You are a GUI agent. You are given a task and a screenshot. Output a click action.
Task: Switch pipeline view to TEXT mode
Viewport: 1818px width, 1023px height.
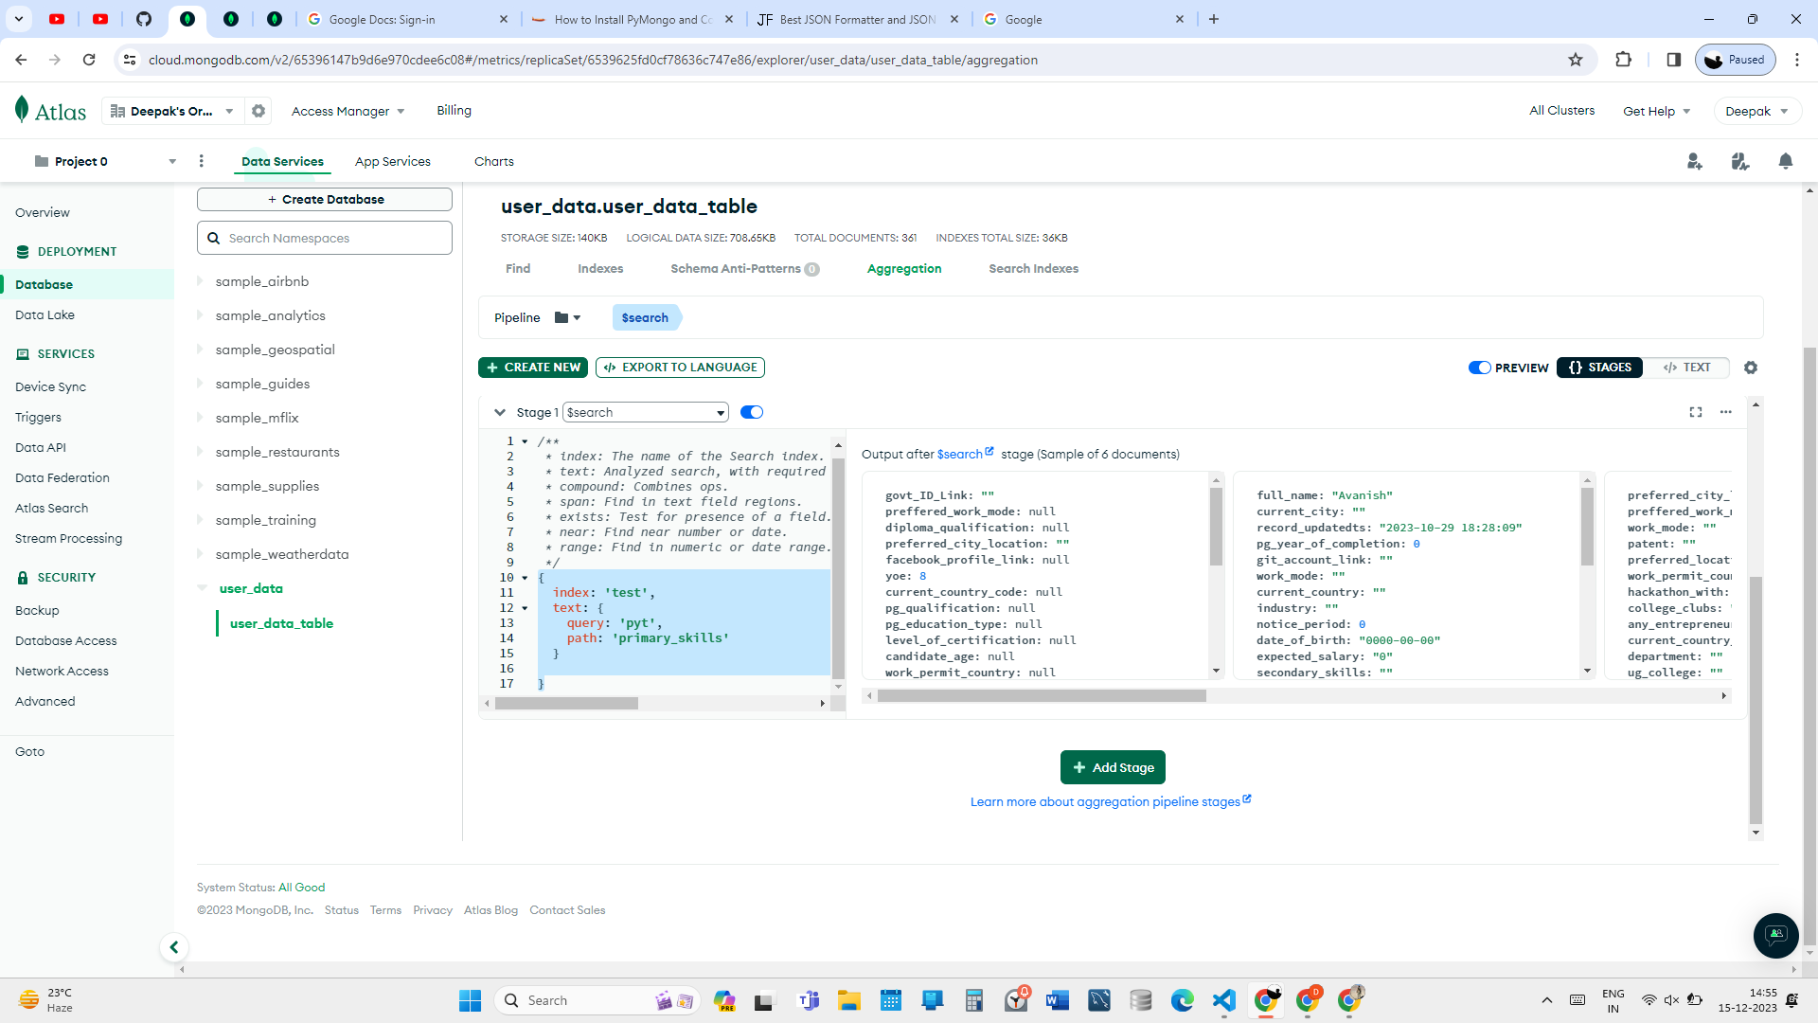coord(1687,368)
